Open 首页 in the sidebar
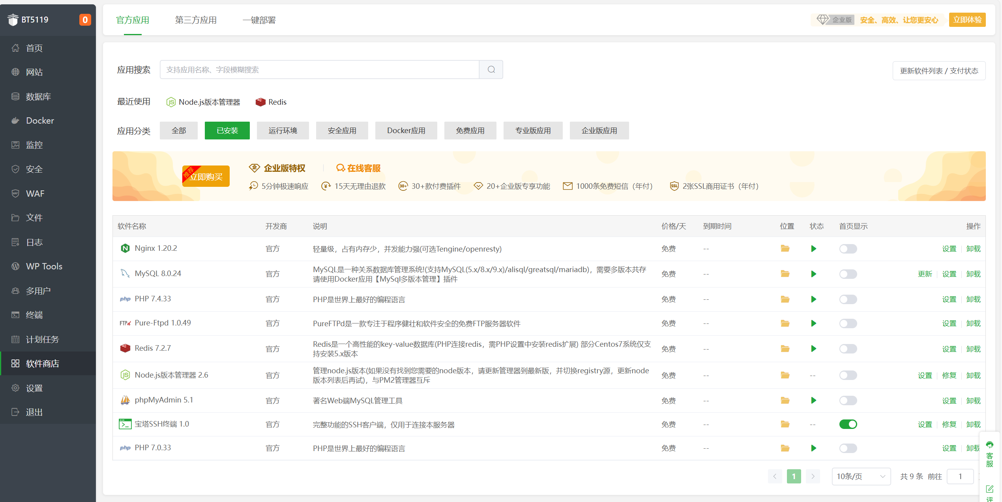The width and height of the screenshot is (1002, 502). coord(48,48)
